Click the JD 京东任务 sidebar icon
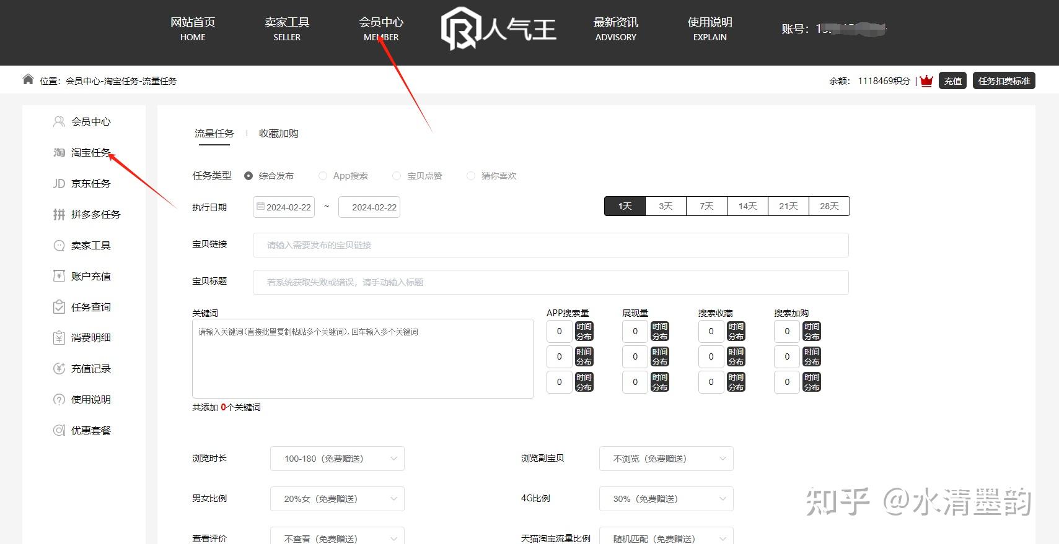This screenshot has height=544, width=1059. pyautogui.click(x=59, y=183)
